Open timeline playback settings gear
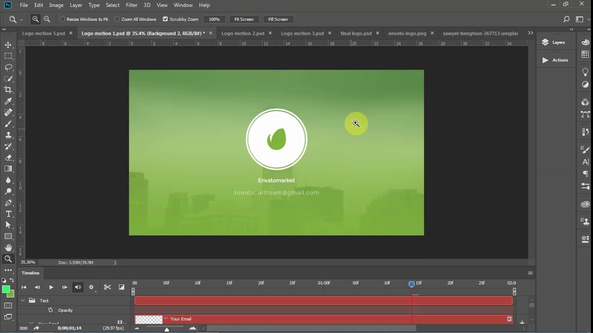 (x=91, y=287)
